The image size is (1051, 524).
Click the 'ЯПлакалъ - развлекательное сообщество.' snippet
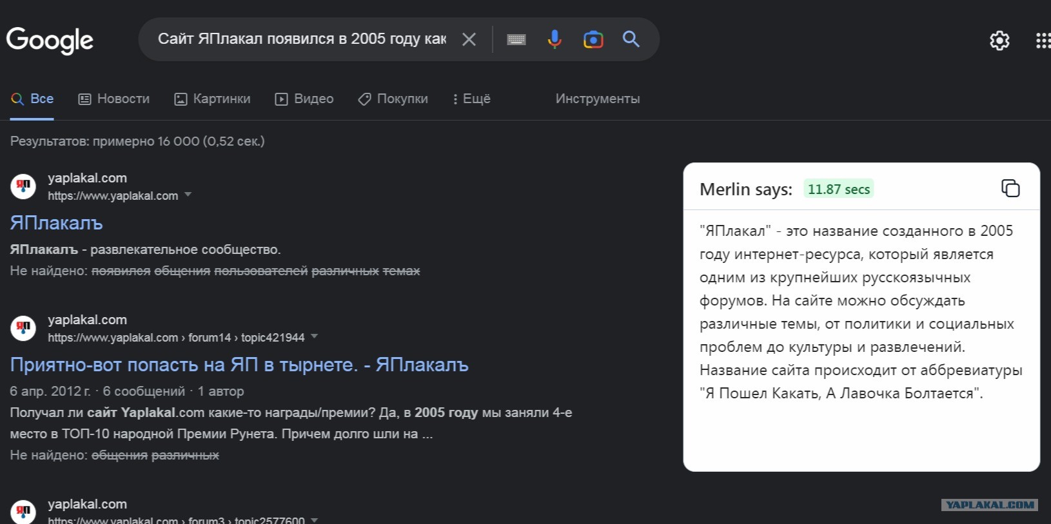click(145, 249)
